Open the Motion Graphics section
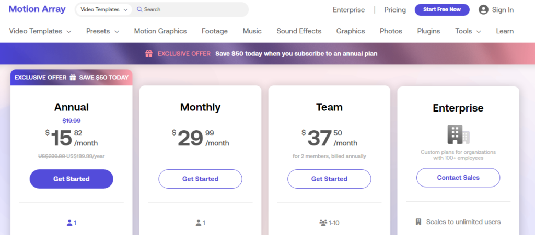535x235 pixels. pyautogui.click(x=160, y=31)
